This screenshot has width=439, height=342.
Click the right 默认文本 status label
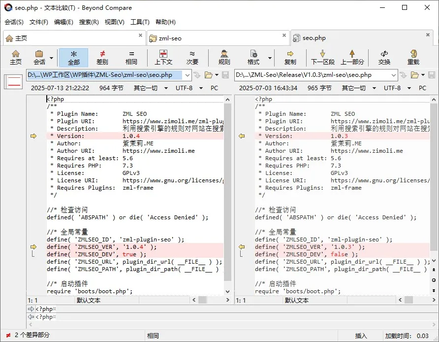click(x=297, y=300)
